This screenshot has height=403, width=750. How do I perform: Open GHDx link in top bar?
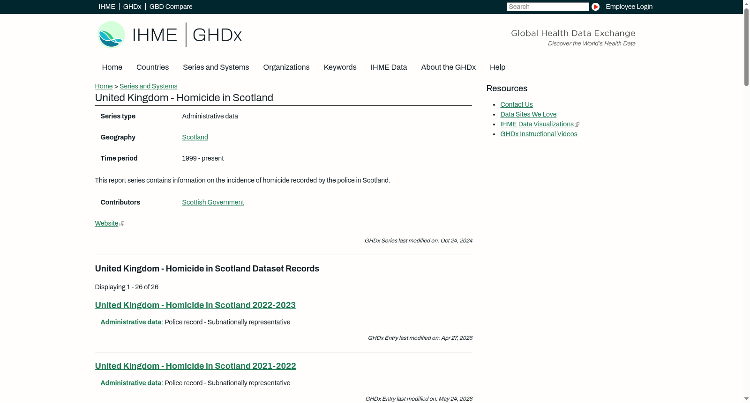pos(132,7)
